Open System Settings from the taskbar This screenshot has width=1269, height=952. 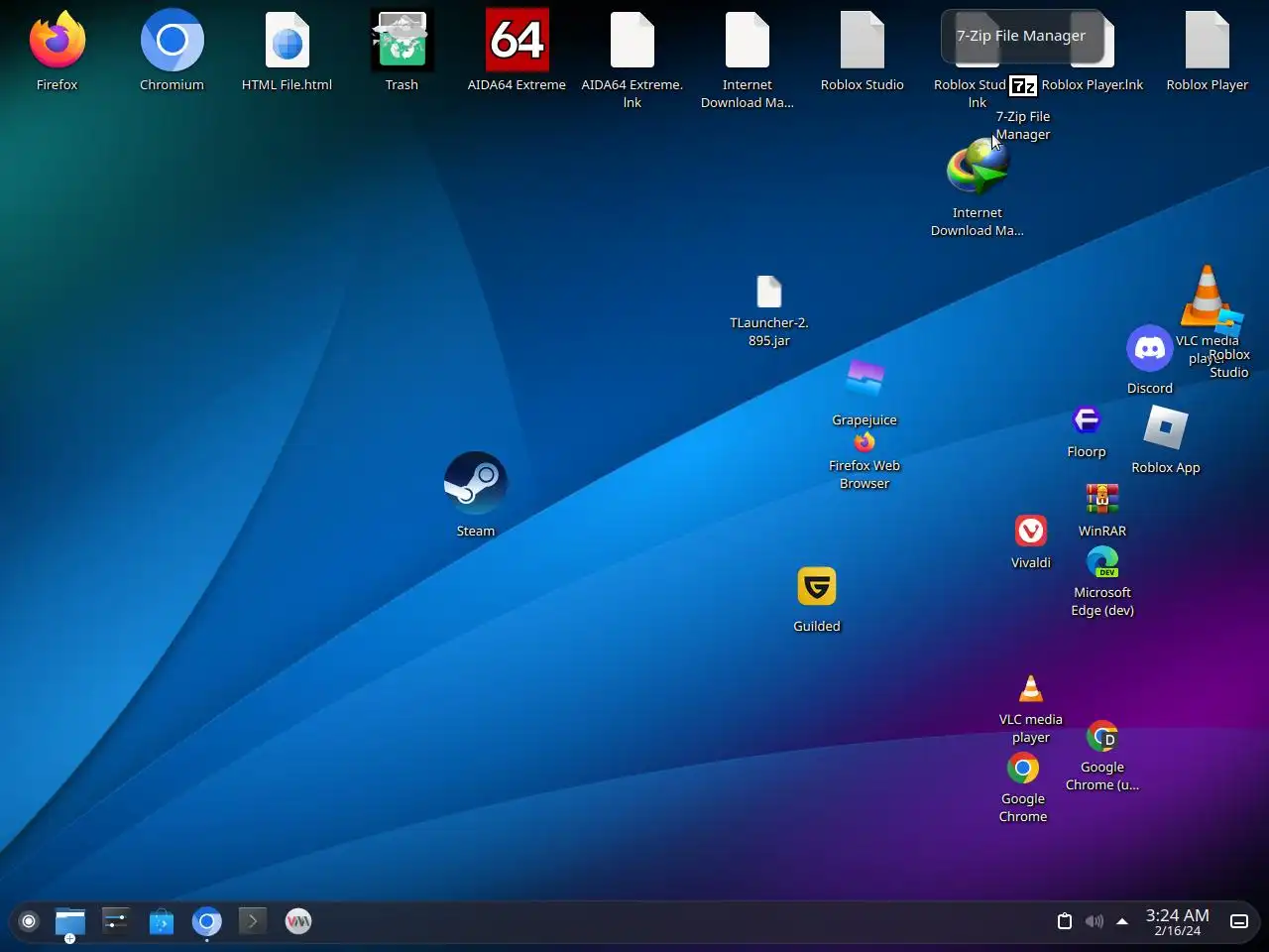(115, 922)
